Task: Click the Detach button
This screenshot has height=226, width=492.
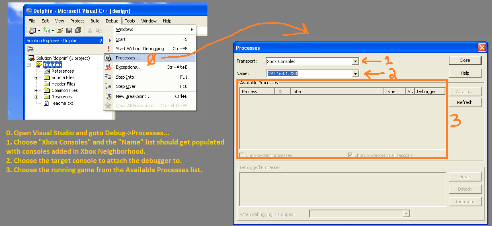Action: pyautogui.click(x=465, y=189)
